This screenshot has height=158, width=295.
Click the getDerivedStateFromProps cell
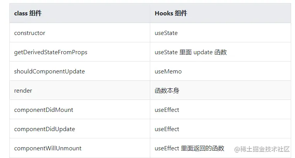(51, 52)
